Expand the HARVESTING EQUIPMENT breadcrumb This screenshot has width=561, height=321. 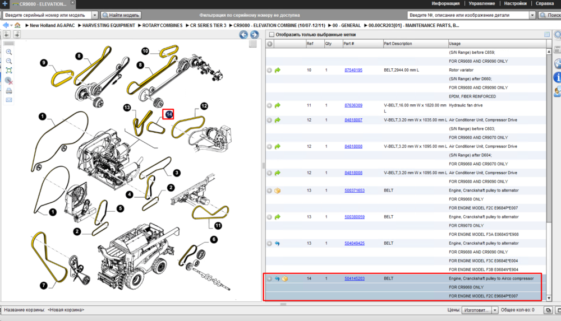80,25
